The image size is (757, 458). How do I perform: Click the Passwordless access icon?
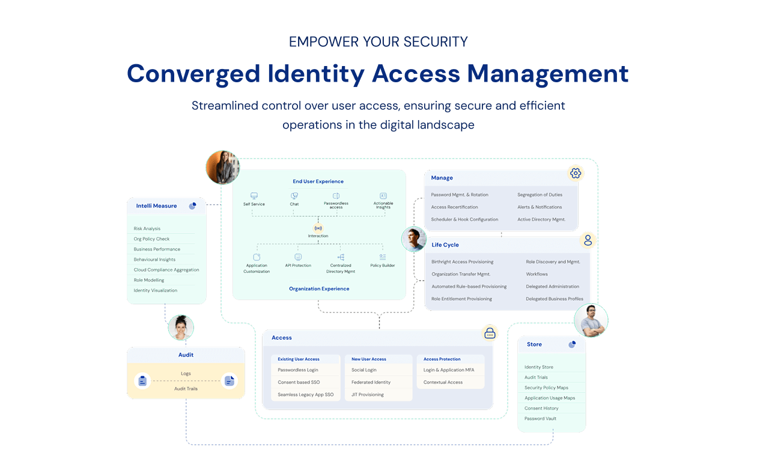pos(336,196)
